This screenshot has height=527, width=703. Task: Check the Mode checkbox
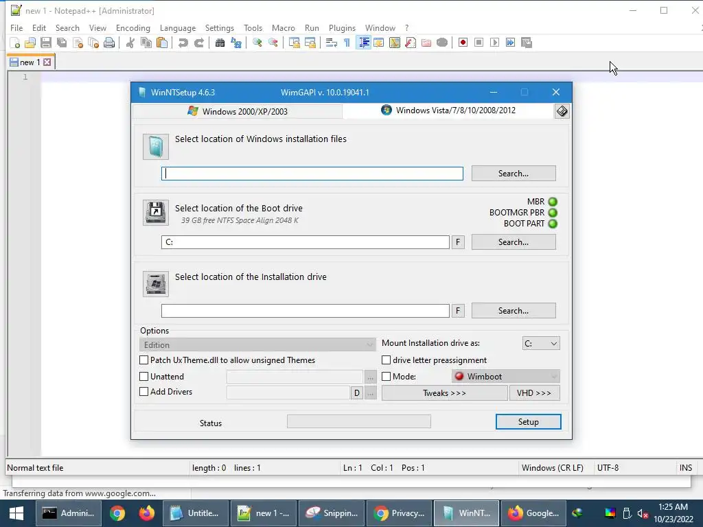pos(386,377)
